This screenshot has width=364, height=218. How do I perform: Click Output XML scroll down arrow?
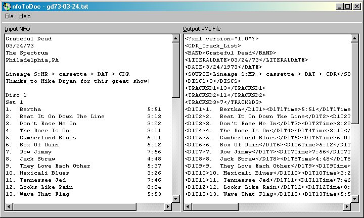tap(354, 198)
